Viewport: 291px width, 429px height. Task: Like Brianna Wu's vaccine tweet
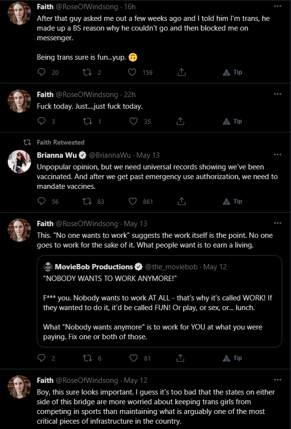click(132, 201)
